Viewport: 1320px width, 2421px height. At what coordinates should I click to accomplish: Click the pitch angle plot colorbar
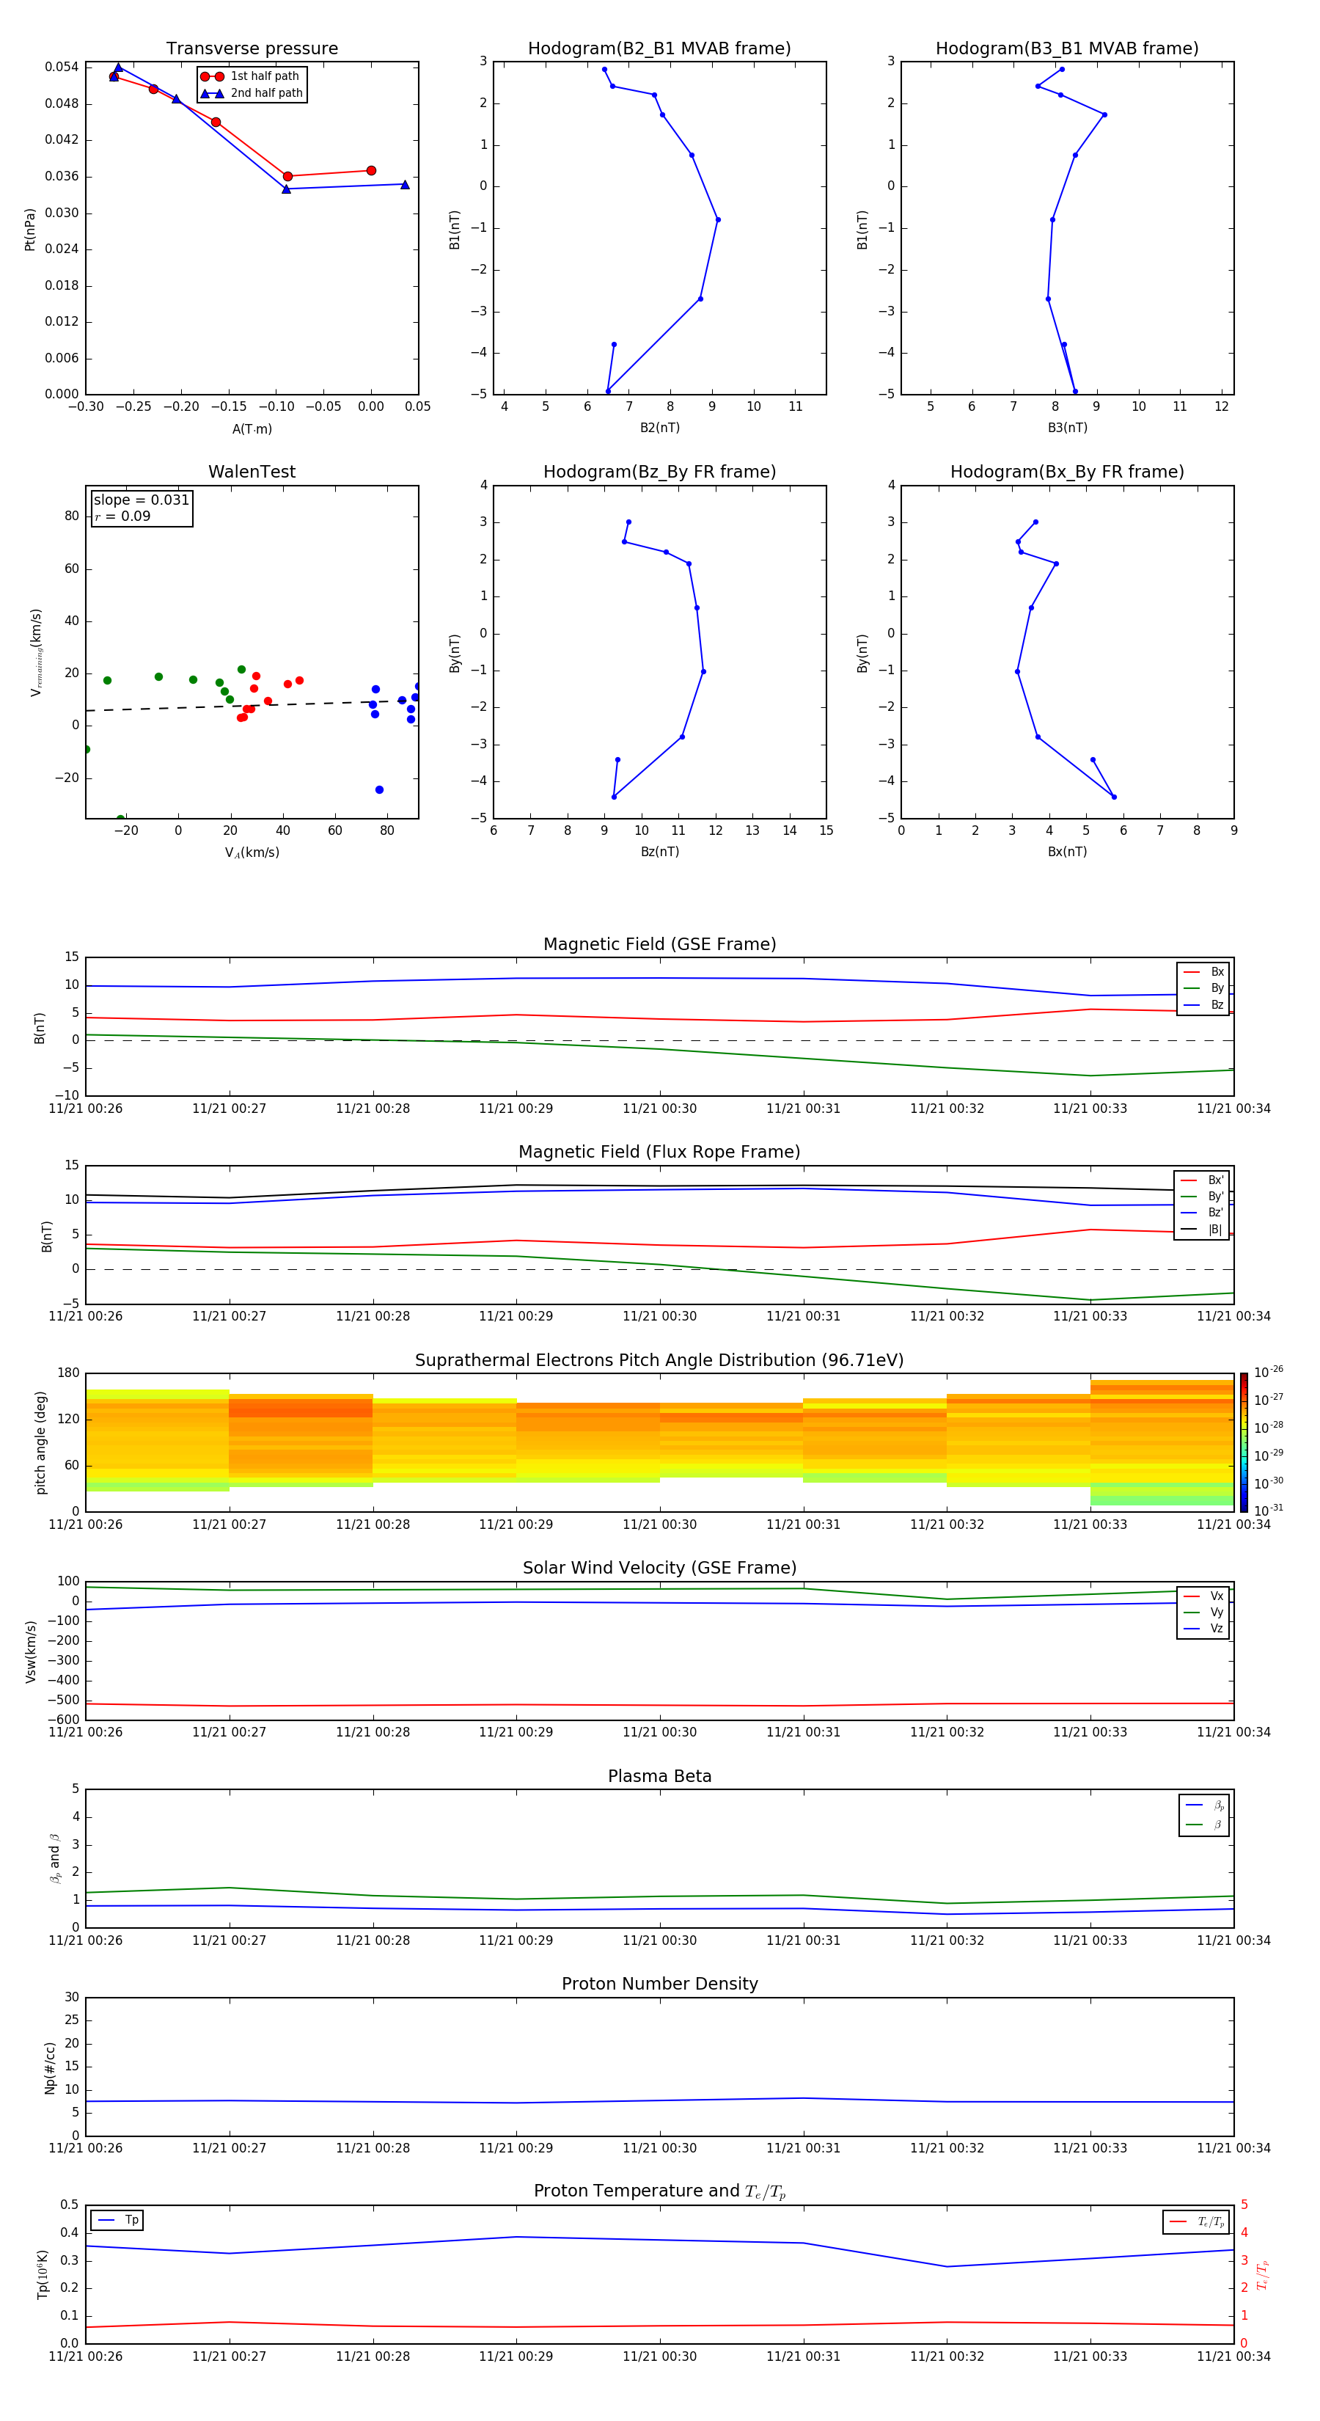click(1243, 1442)
